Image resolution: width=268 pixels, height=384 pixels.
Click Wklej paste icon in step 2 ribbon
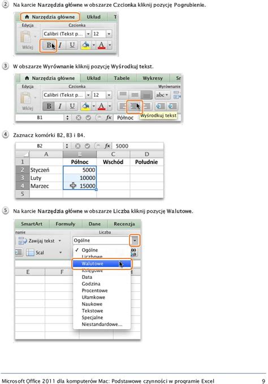25,37
